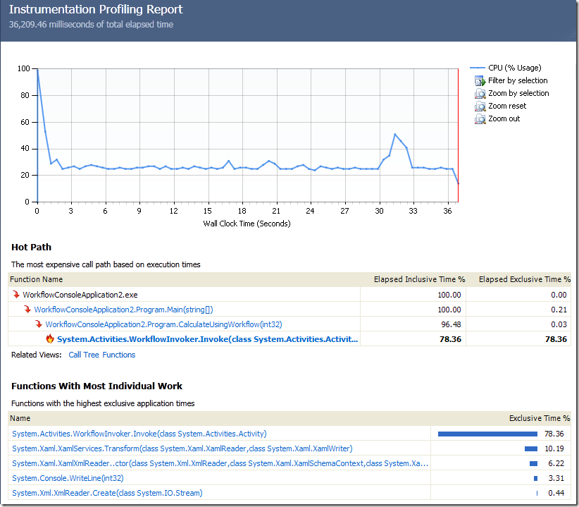
Task: Click the Wall Clock Time (Seconds) axis label
Action: (247, 224)
